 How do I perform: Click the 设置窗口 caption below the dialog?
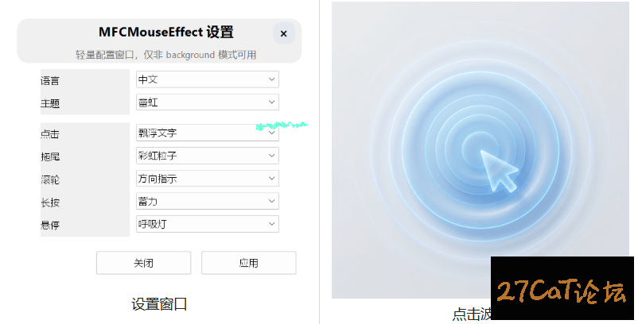tap(159, 304)
